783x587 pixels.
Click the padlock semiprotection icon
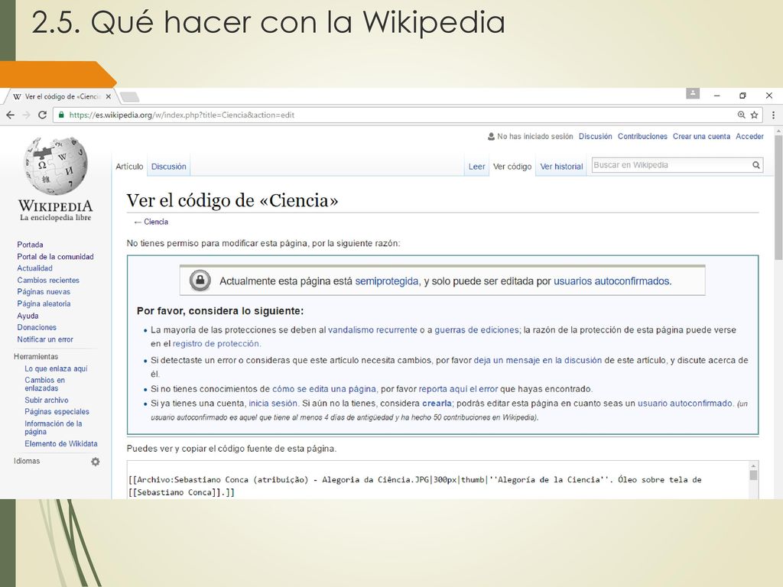tap(200, 281)
